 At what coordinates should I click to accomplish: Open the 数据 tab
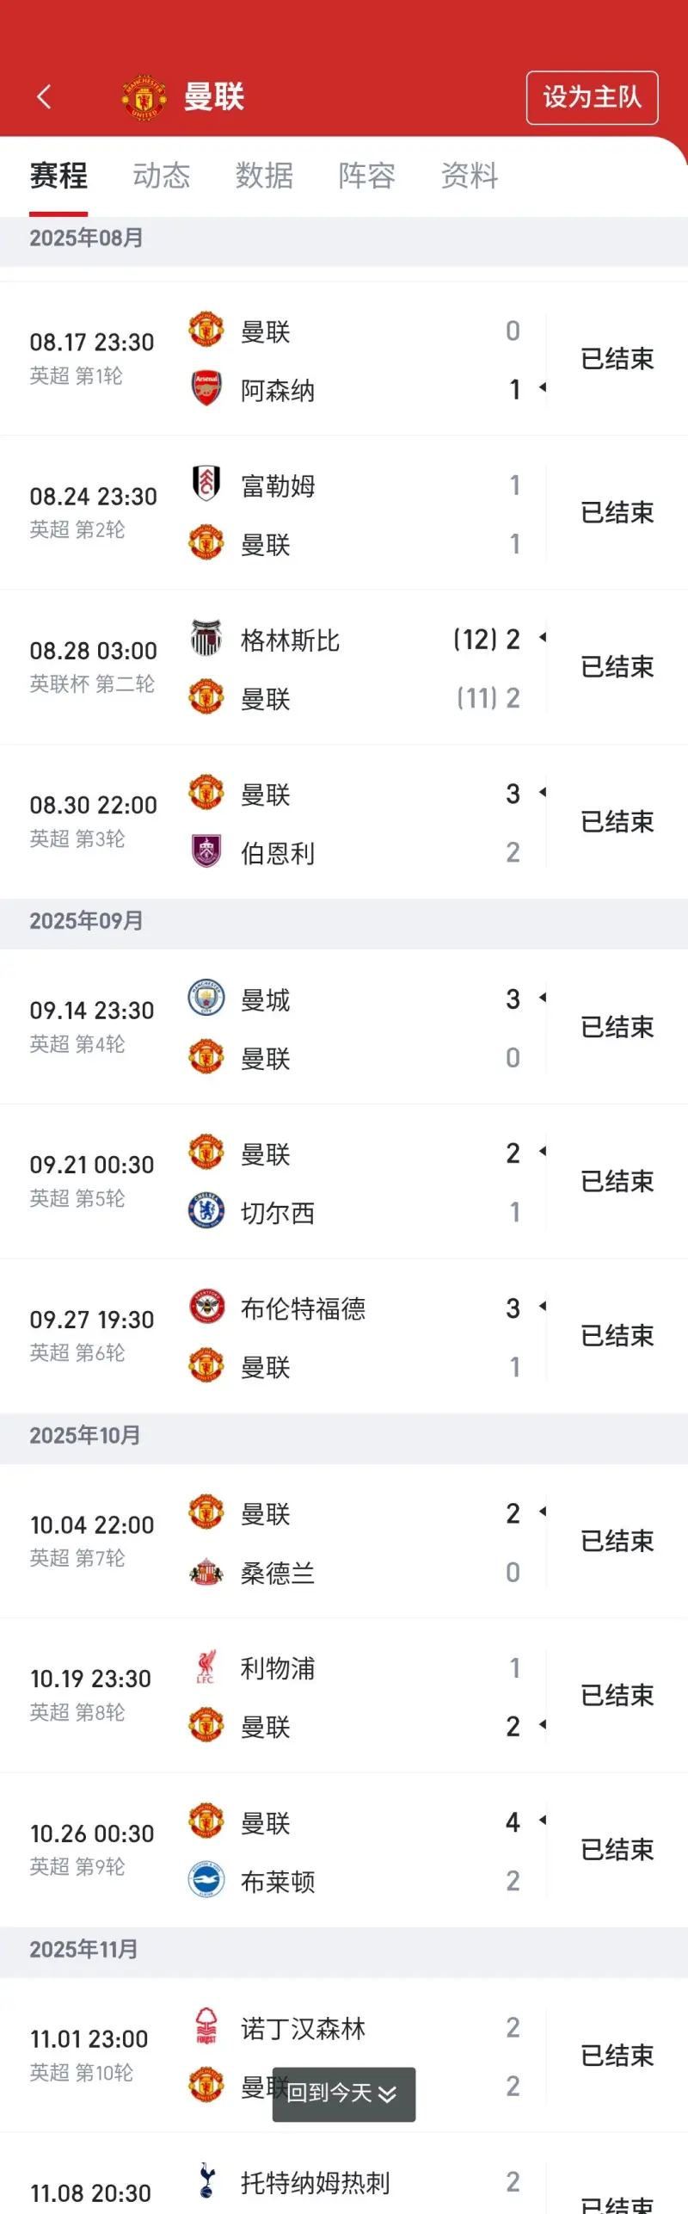(x=264, y=176)
